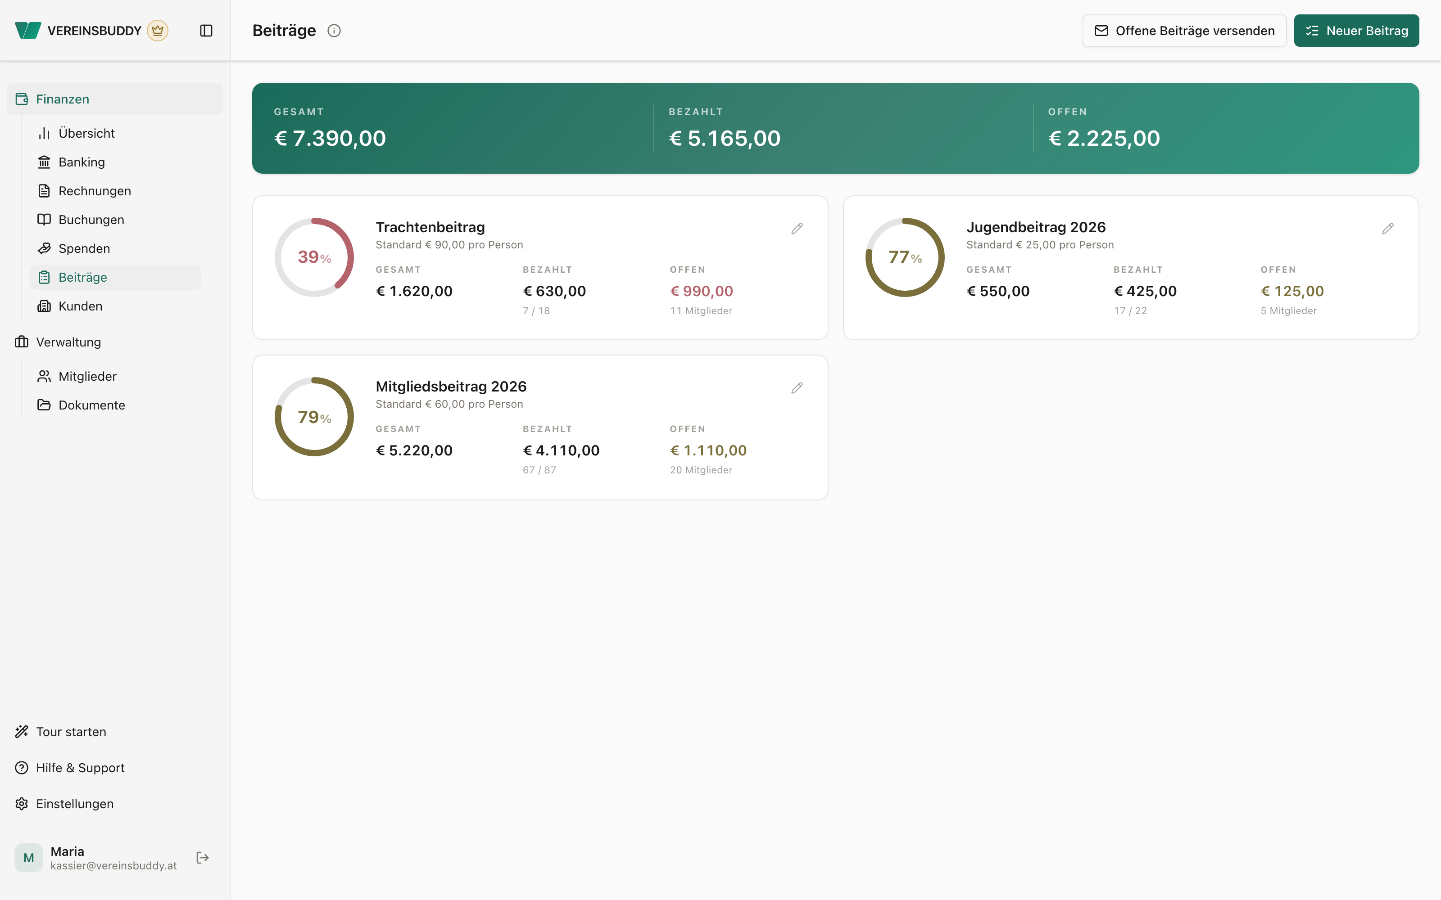Click the open total € 2.225,00

1104,138
